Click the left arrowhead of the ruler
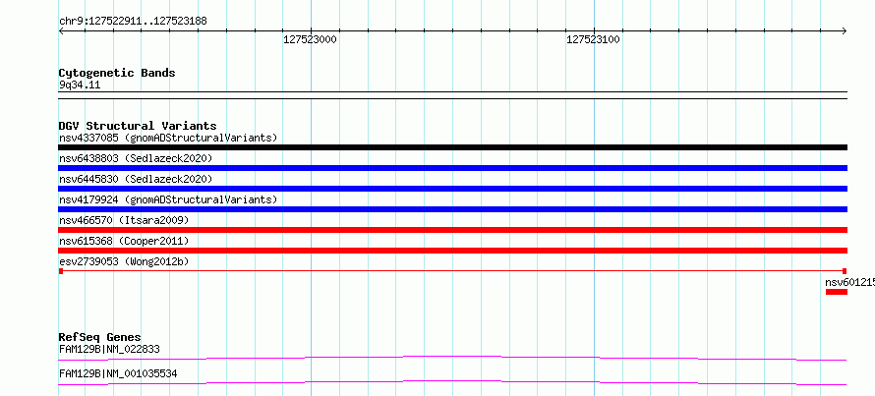This screenshot has height=396, width=875. [x=61, y=31]
